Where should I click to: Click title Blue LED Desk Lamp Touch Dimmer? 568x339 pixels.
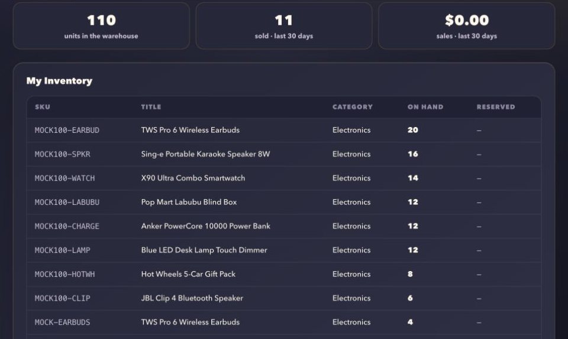(x=204, y=250)
